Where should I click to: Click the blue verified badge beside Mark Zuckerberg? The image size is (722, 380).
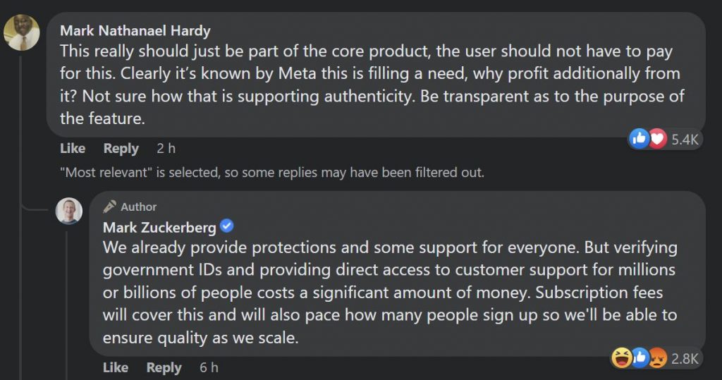[x=227, y=226]
